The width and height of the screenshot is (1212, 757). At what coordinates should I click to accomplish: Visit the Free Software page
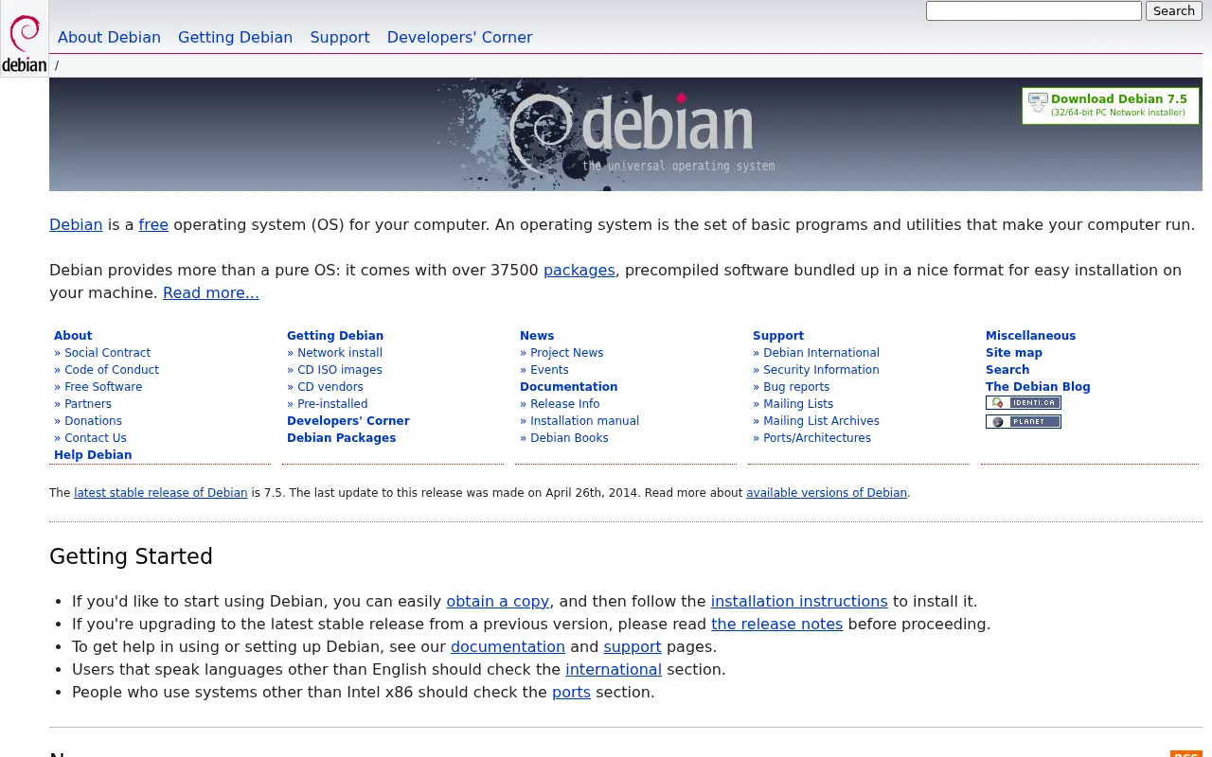[103, 387]
